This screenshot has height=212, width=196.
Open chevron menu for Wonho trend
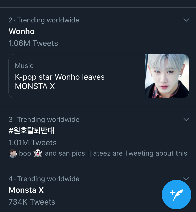tap(186, 20)
